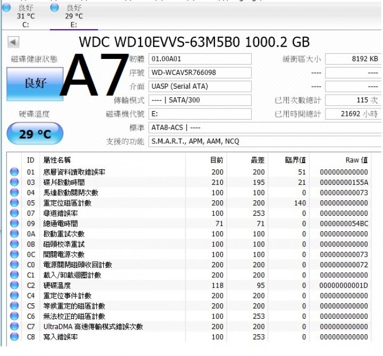Click status orb for attribute C8
Viewport: 383px width, 356px height.
pyautogui.click(x=14, y=336)
